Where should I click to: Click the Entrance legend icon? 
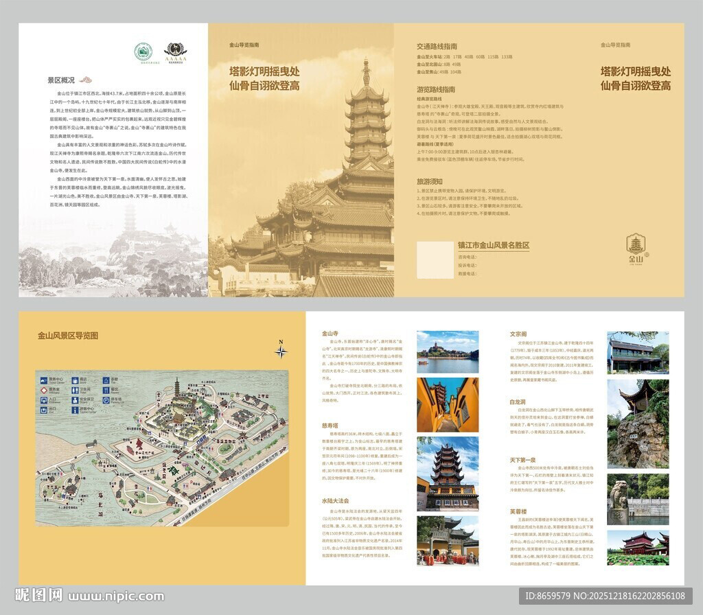tap(44, 400)
